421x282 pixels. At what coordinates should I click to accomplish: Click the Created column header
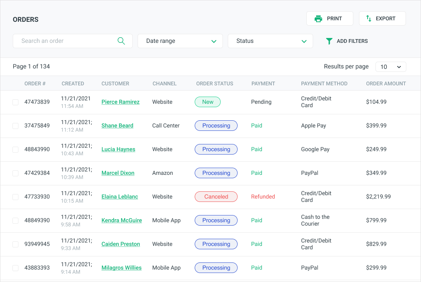coord(73,83)
